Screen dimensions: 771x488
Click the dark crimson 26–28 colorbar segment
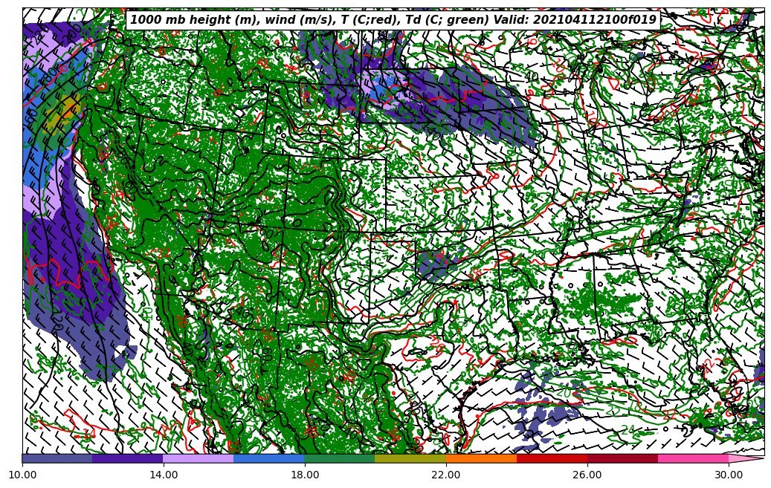tap(622, 458)
